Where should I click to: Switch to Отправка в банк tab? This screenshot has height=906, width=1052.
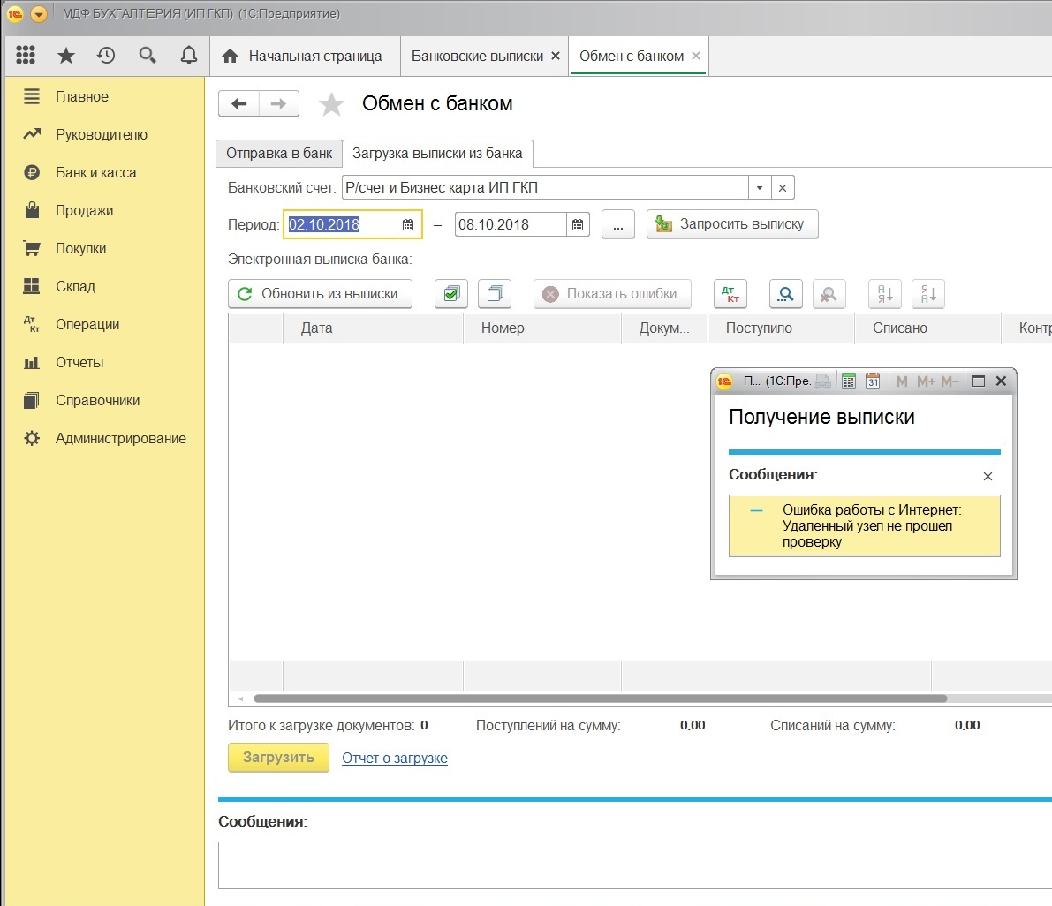coord(279,154)
